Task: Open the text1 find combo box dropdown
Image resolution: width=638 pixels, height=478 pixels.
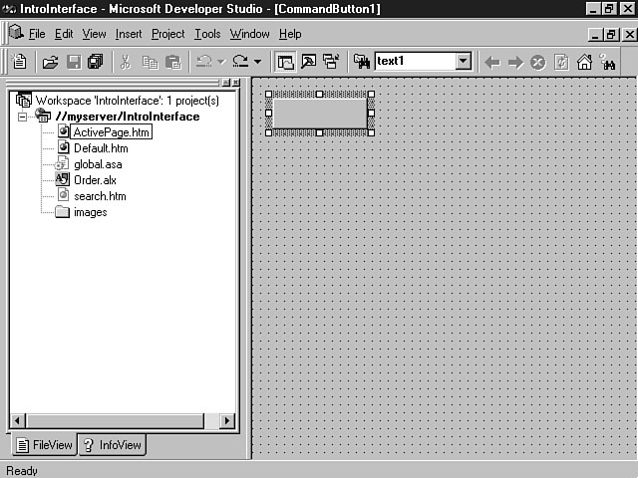Action: pos(464,62)
